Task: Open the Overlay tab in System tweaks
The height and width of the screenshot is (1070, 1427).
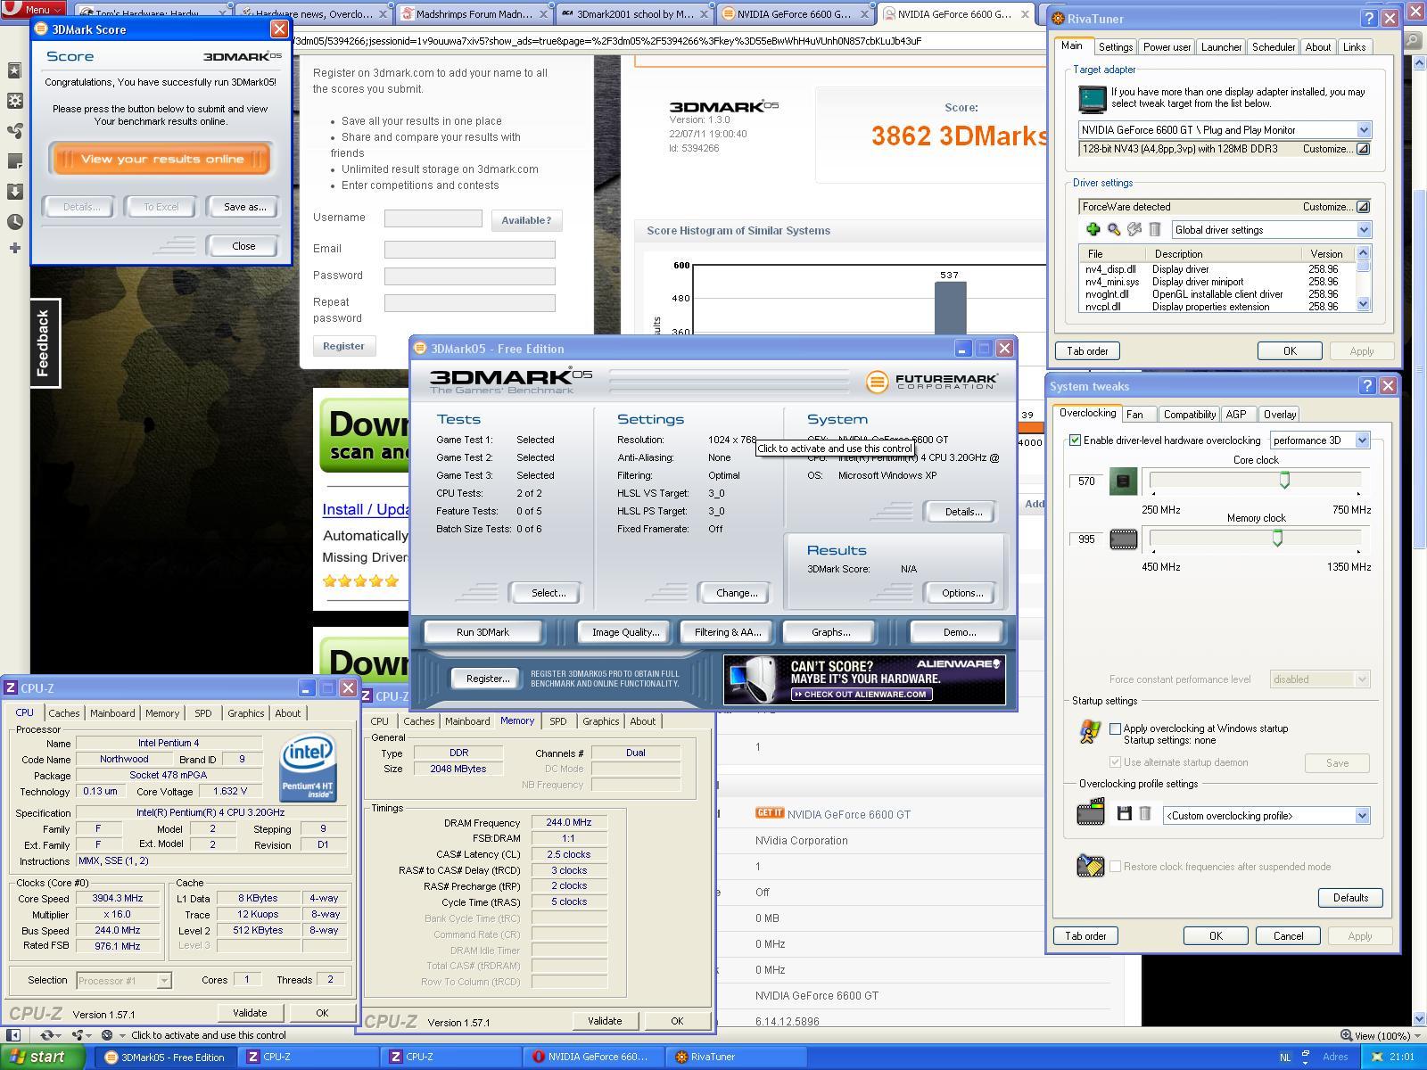Action: tap(1279, 415)
